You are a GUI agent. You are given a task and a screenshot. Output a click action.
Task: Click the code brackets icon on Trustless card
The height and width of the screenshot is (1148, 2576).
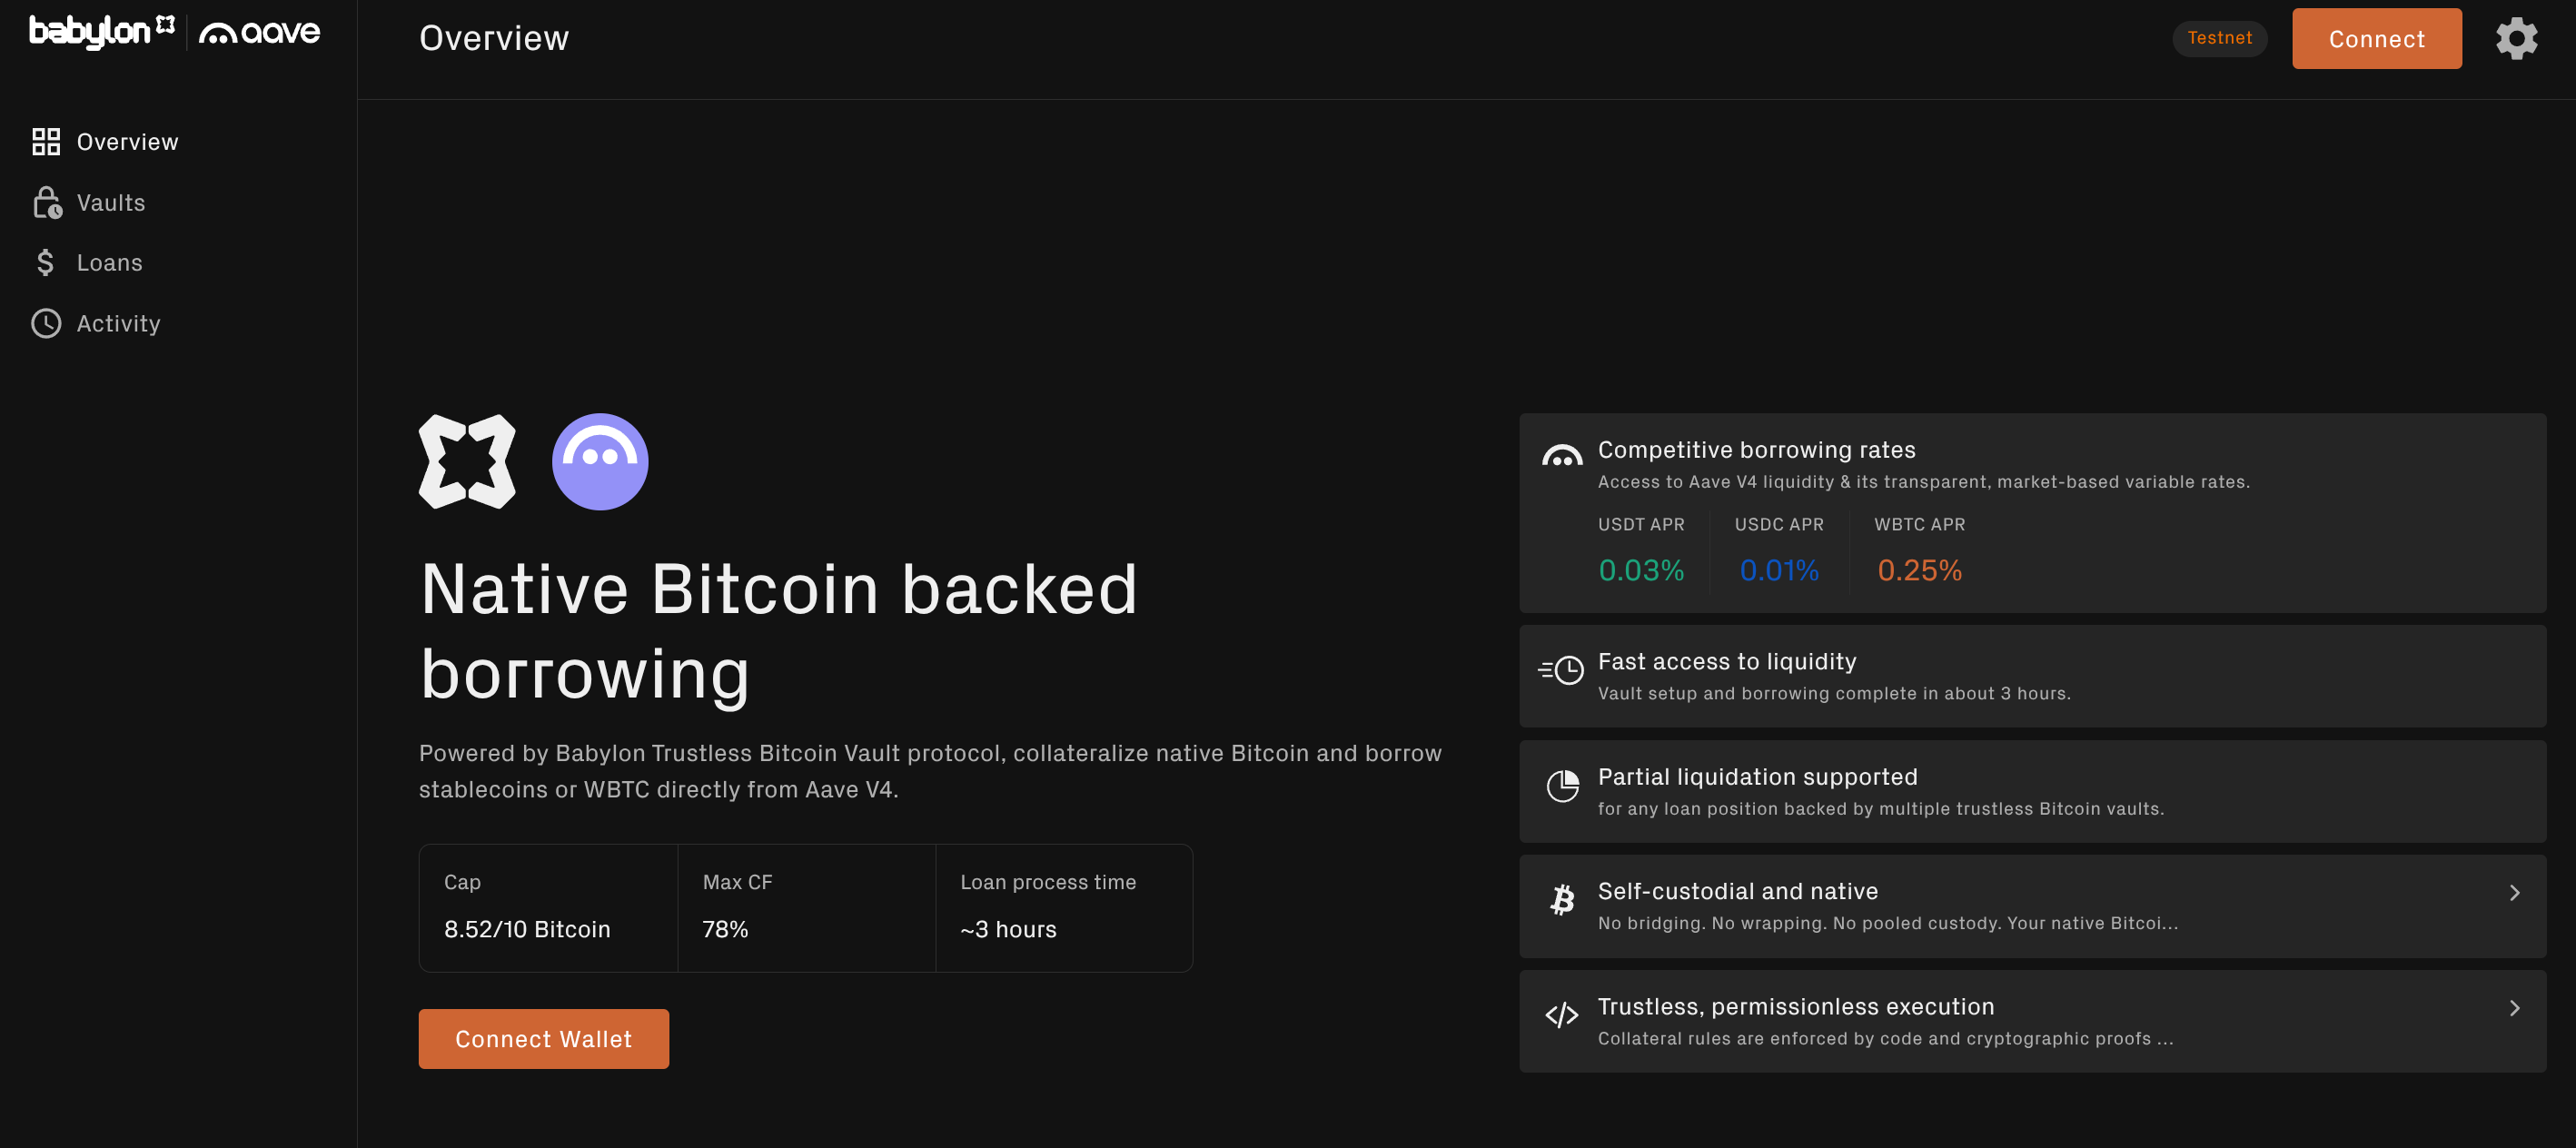[1561, 1016]
